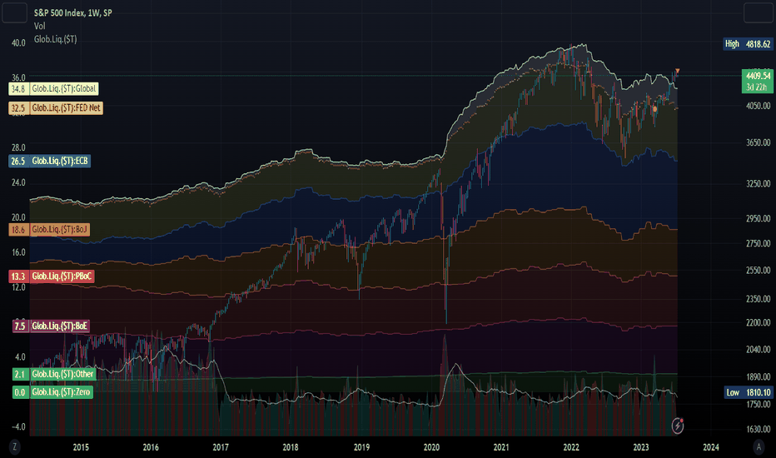Click the Vol indicator label

[40, 27]
